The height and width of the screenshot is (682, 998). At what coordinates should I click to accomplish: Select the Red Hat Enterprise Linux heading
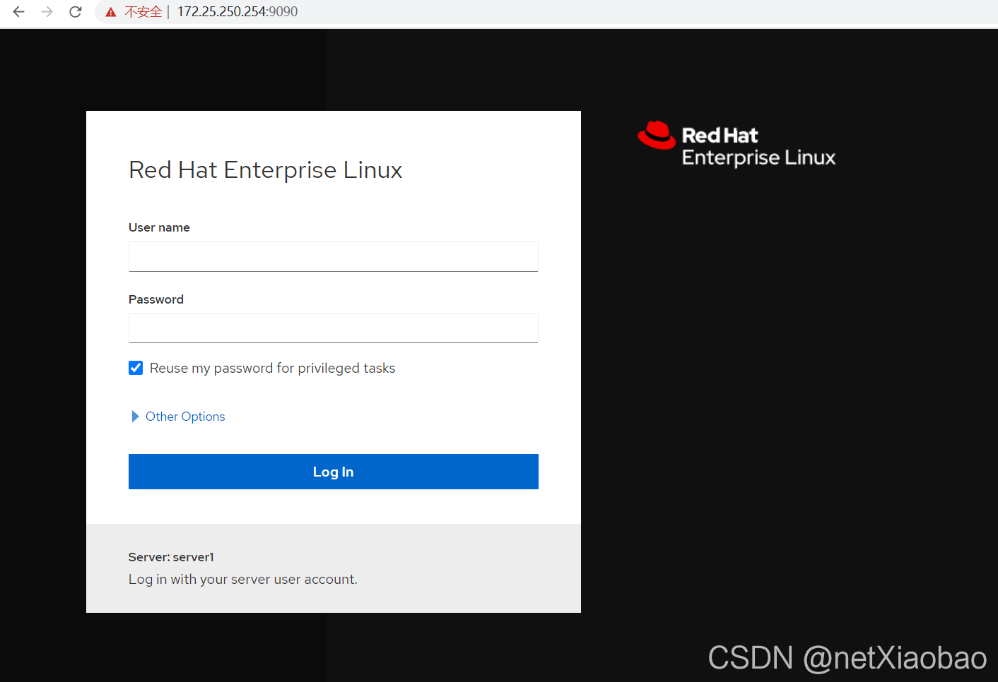click(266, 170)
